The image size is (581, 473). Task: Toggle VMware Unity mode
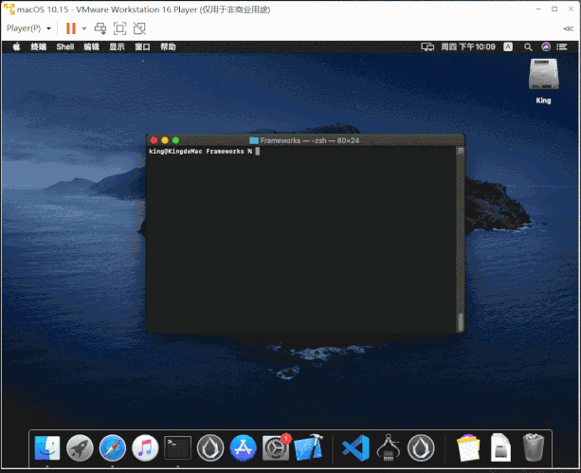tap(139, 28)
